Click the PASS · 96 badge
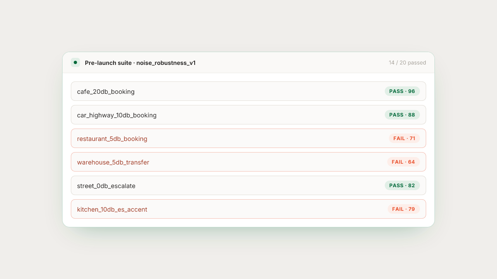Viewport: 497px width, 279px height. [402, 91]
